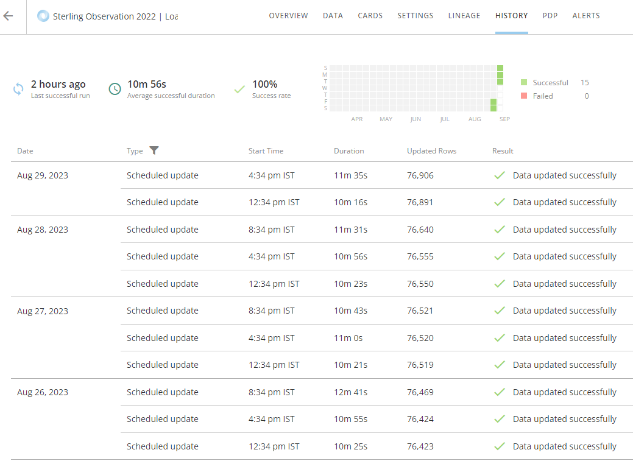This screenshot has height=461, width=633.
Task: Click the average duration clock icon
Action: click(115, 89)
